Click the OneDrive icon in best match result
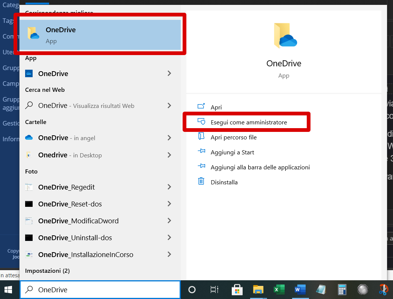Viewport: 393px width, 299px height. click(33, 33)
